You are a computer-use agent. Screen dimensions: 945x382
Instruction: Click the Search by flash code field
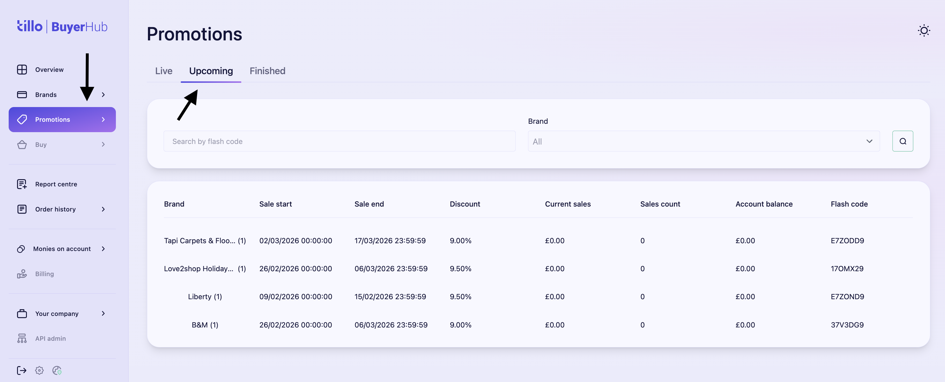click(x=339, y=141)
